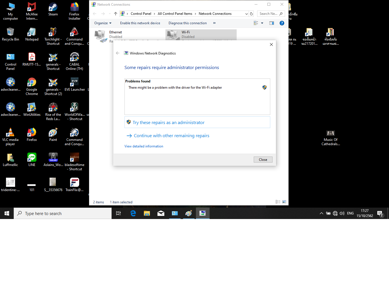Switch to details view in status bar
Screen dimensions: 389x304
pyautogui.click(x=278, y=202)
